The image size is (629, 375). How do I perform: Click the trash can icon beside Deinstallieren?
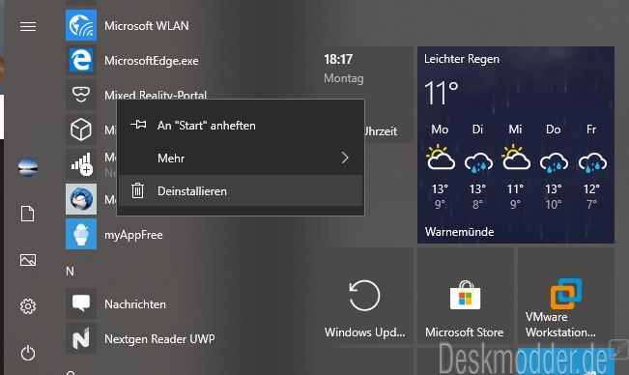(137, 190)
